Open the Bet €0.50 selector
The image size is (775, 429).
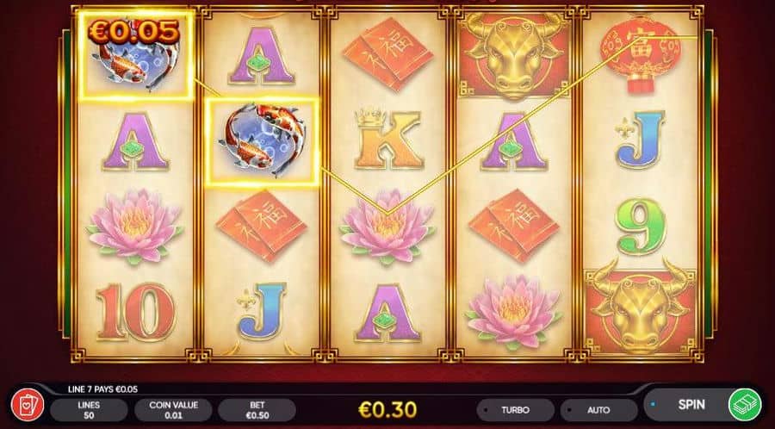point(257,410)
